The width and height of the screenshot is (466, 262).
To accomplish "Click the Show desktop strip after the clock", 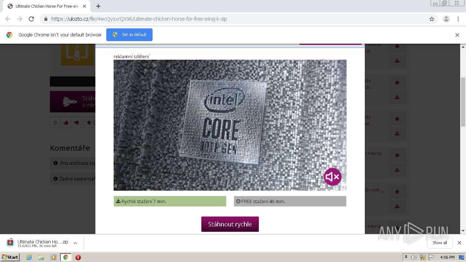I will click(462, 257).
